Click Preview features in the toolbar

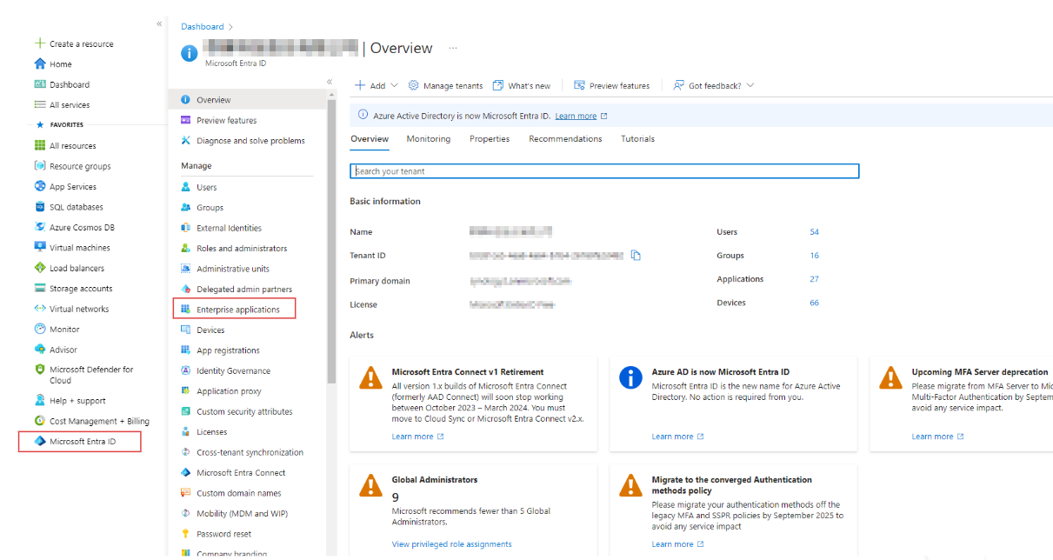click(612, 86)
